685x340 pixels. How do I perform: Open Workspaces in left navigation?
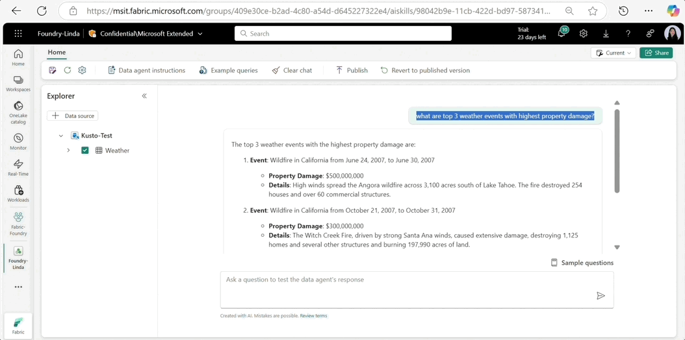point(18,83)
